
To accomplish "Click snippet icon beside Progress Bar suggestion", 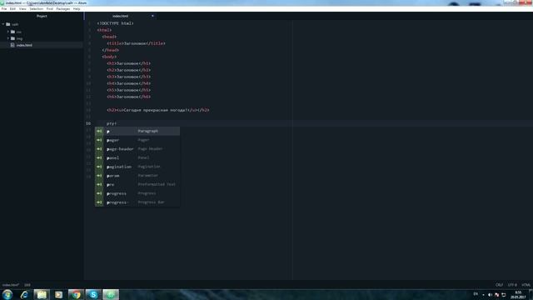I will pos(99,202).
